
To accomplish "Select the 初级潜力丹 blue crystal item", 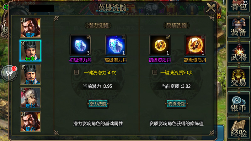I will point(80,45).
